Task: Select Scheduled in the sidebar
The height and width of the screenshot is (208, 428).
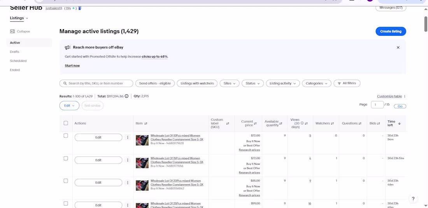Action: click(18, 61)
